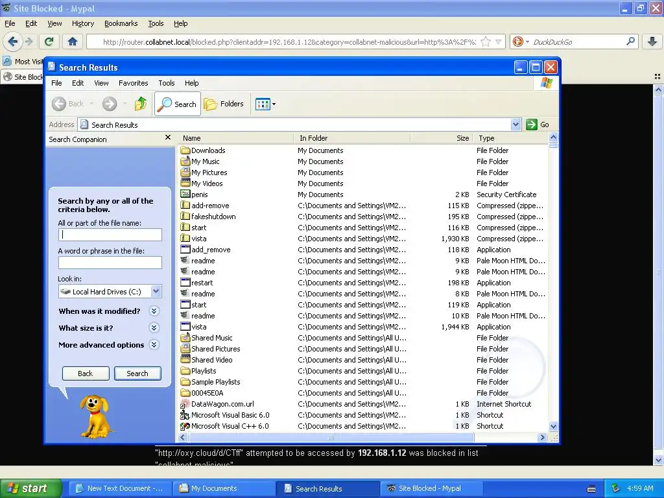Screen dimensions: 664x498
Task: Open the Bookmarks menu in Mypal
Action: tap(121, 23)
